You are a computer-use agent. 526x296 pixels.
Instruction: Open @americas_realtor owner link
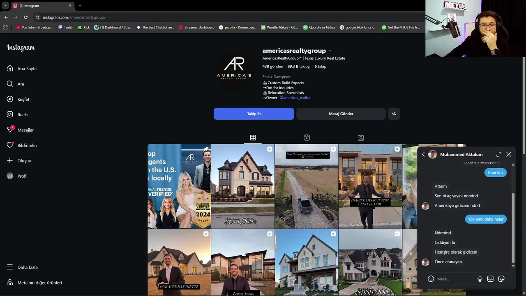tap(295, 98)
